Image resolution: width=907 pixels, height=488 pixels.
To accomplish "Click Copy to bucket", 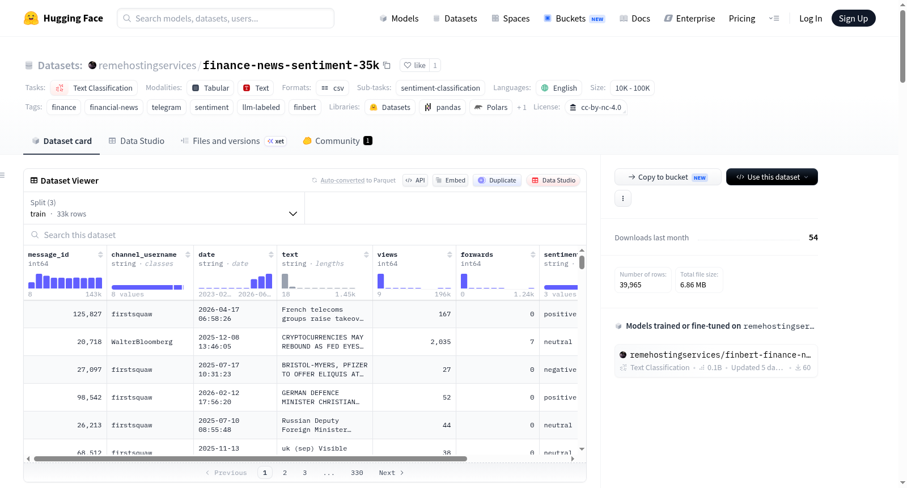I will (x=668, y=177).
